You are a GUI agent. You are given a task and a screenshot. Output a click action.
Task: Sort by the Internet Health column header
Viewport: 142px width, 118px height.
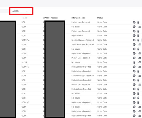[x=78, y=18]
